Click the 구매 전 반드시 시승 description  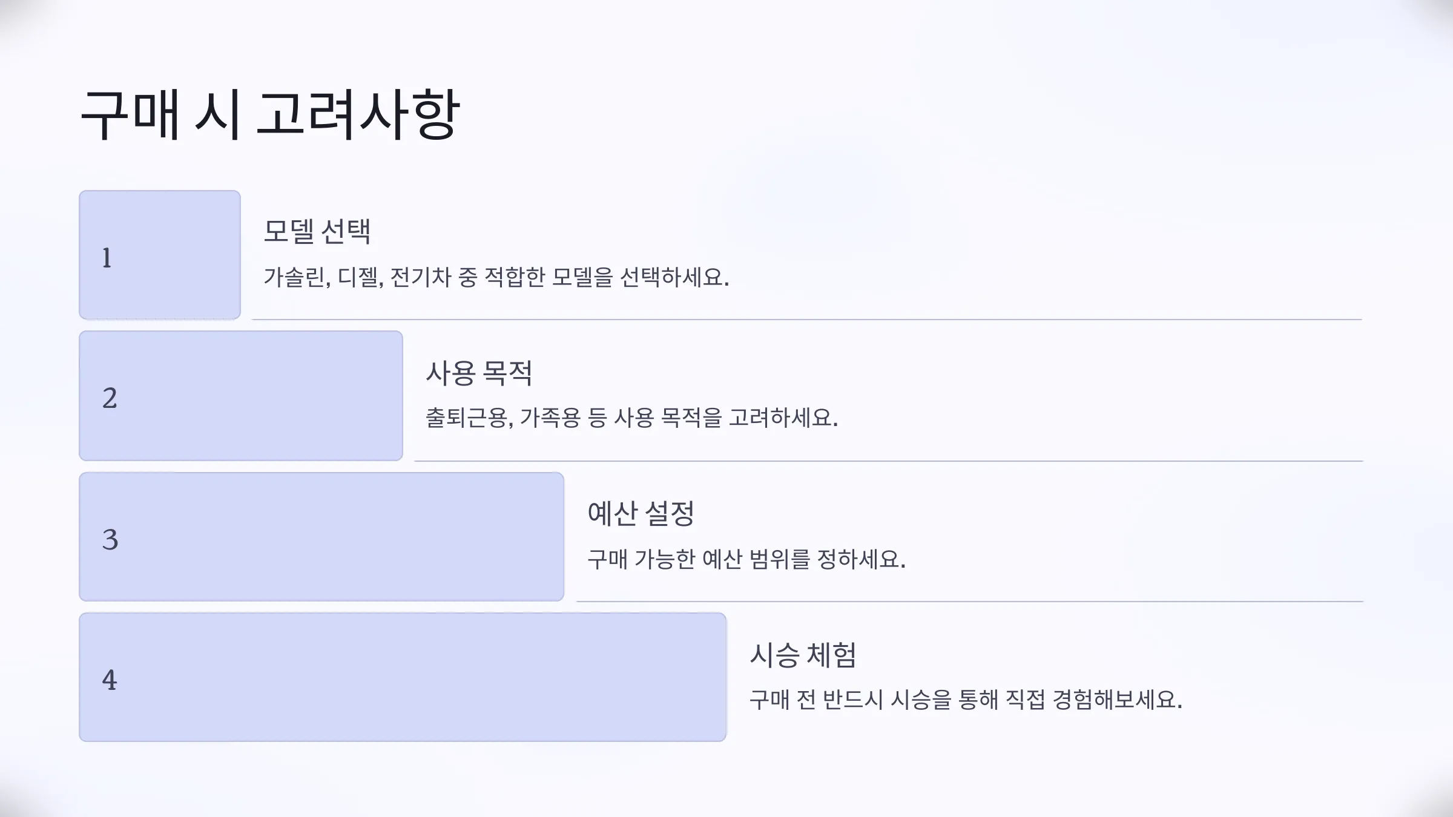(966, 700)
